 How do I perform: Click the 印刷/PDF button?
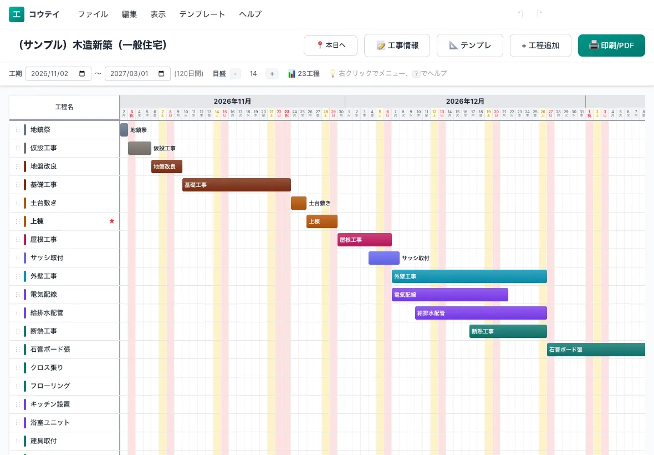click(611, 46)
